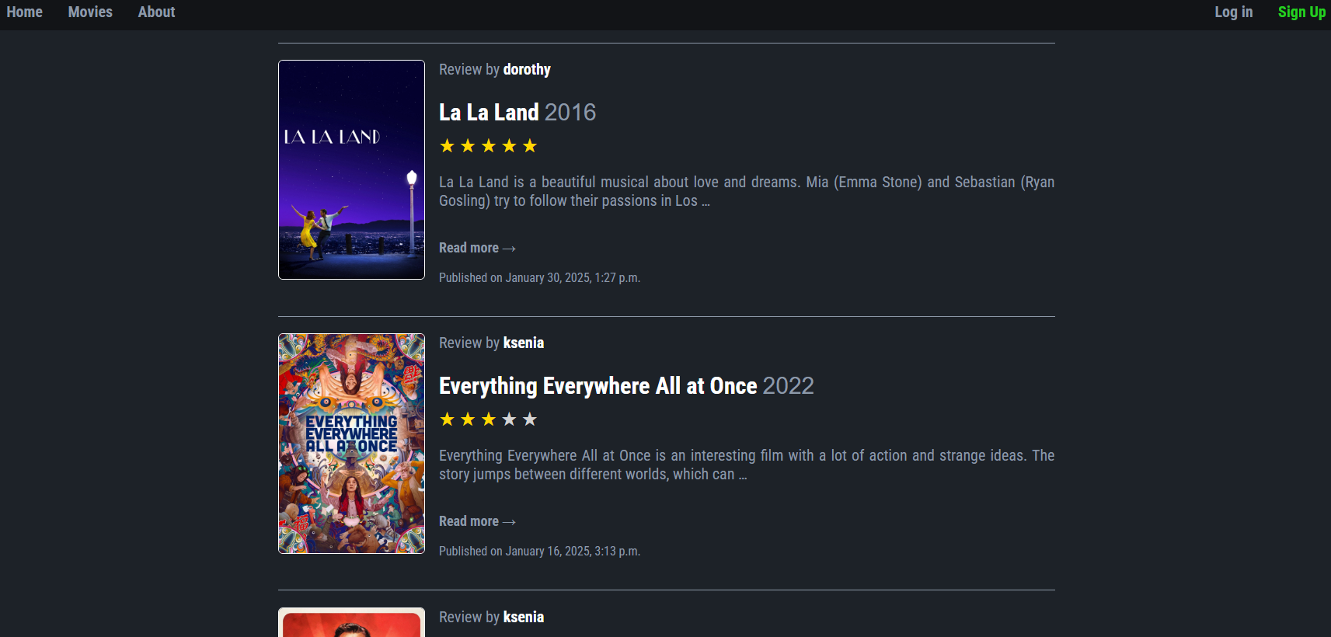Open the La La Land poster
This screenshot has height=637, width=1331.
pyautogui.click(x=351, y=169)
